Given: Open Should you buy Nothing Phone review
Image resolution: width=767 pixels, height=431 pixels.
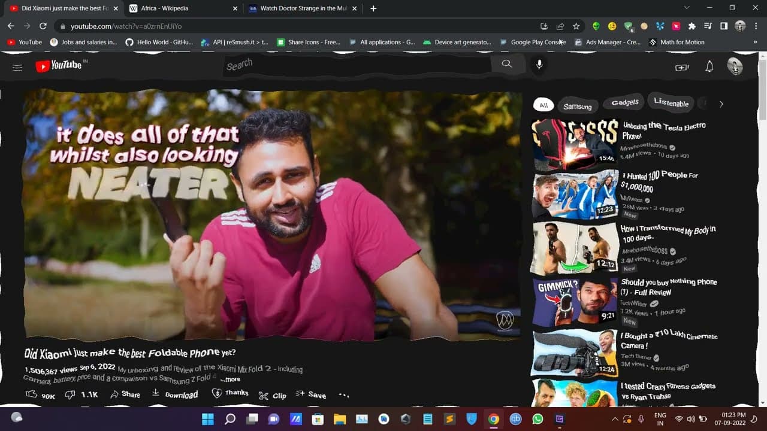Looking at the screenshot, I should [669, 287].
